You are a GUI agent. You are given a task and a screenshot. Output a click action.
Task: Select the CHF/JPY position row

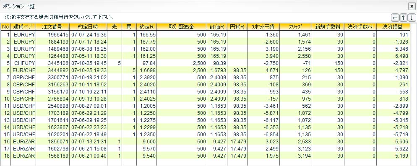click(x=205, y=63)
